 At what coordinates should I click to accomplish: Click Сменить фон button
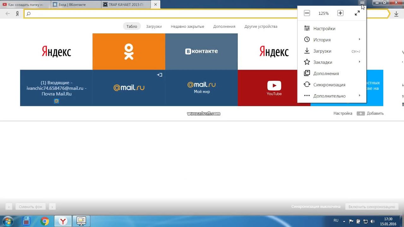pos(30,207)
